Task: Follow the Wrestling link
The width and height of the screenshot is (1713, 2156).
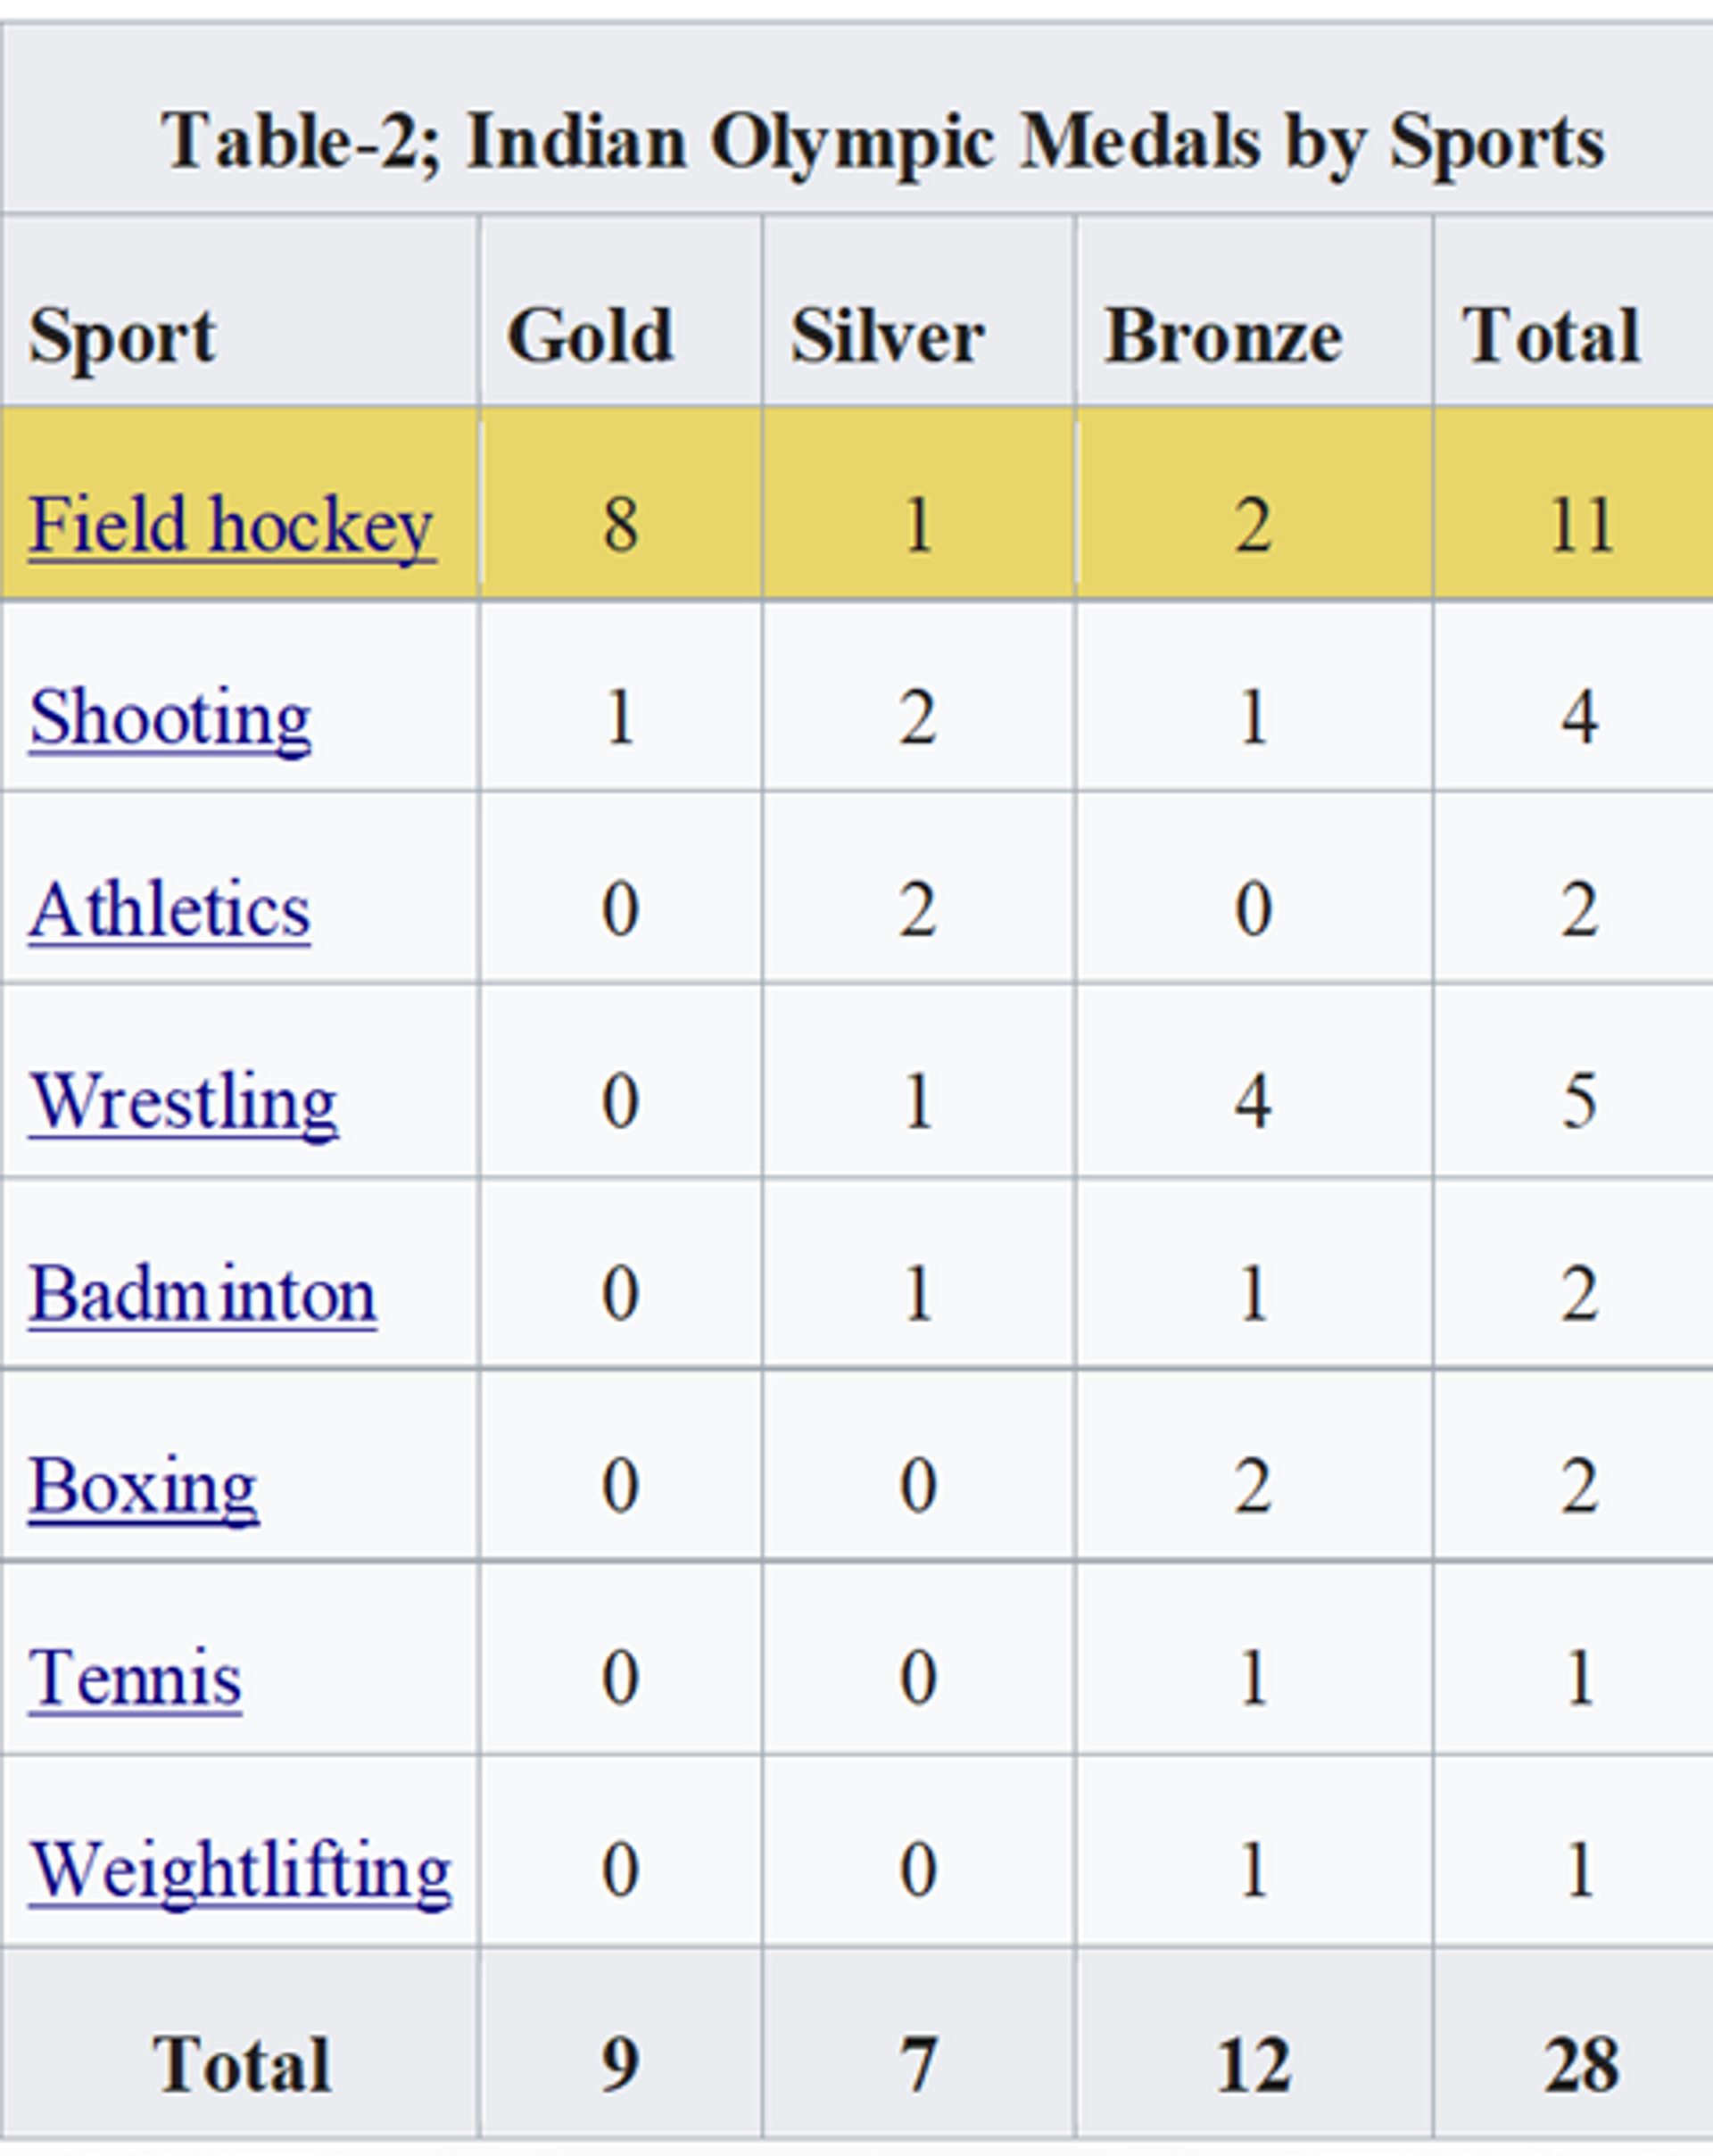Action: click(x=184, y=1102)
